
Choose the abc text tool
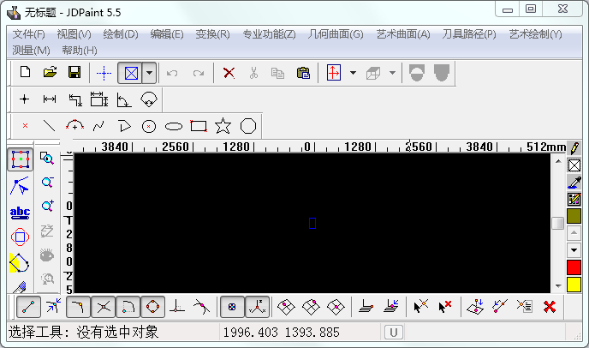20,212
